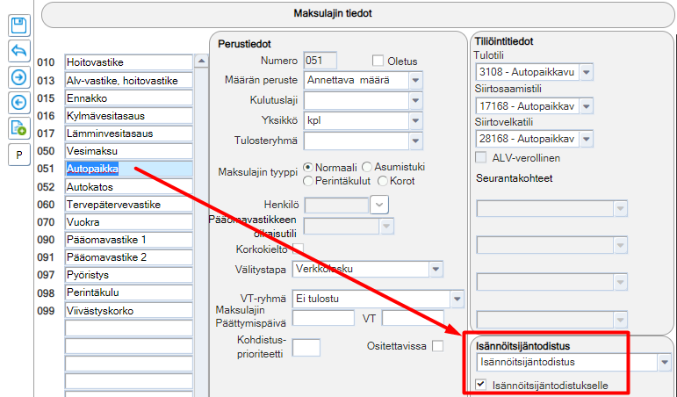The image size is (677, 397).
Task: Toggle the Osittavissa checkbox
Action: tap(437, 345)
